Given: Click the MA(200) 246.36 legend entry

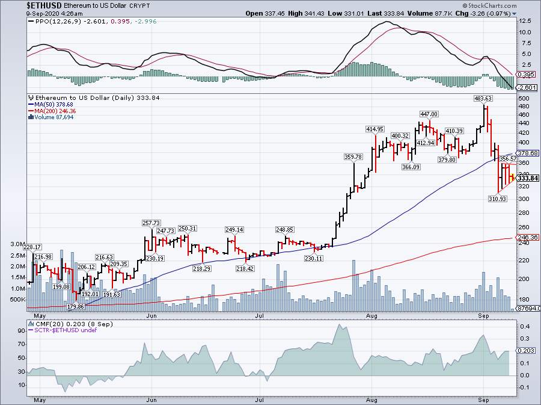Looking at the screenshot, I should pyautogui.click(x=55, y=111).
